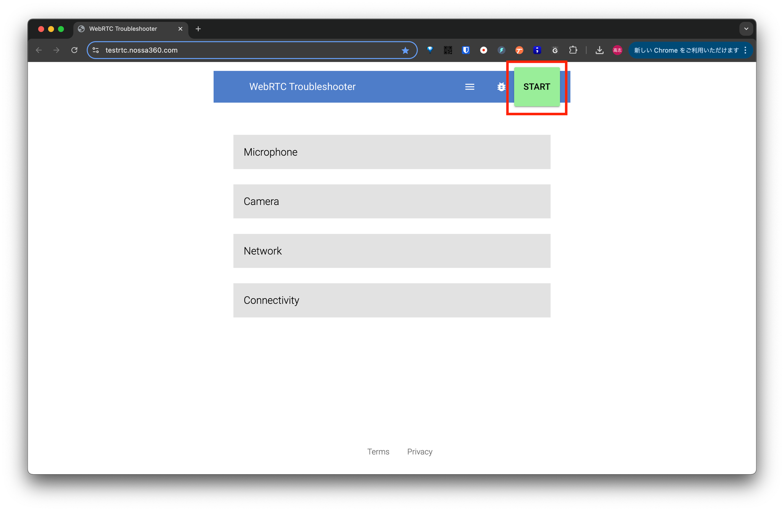Click the blue gem extension icon
The image size is (784, 511).
(x=430, y=50)
